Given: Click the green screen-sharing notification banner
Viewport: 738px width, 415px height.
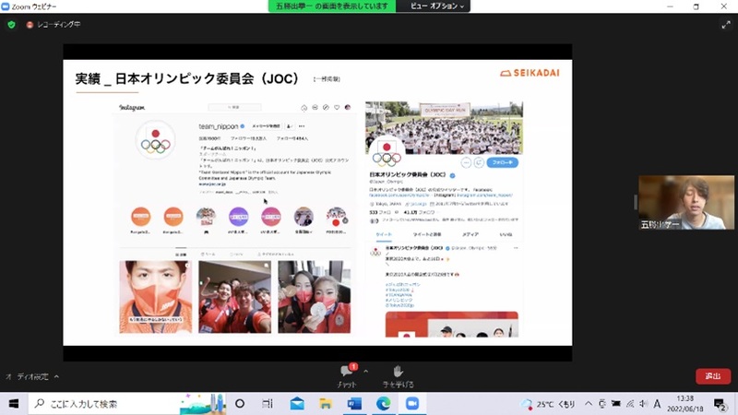Looking at the screenshot, I should pos(332,6).
